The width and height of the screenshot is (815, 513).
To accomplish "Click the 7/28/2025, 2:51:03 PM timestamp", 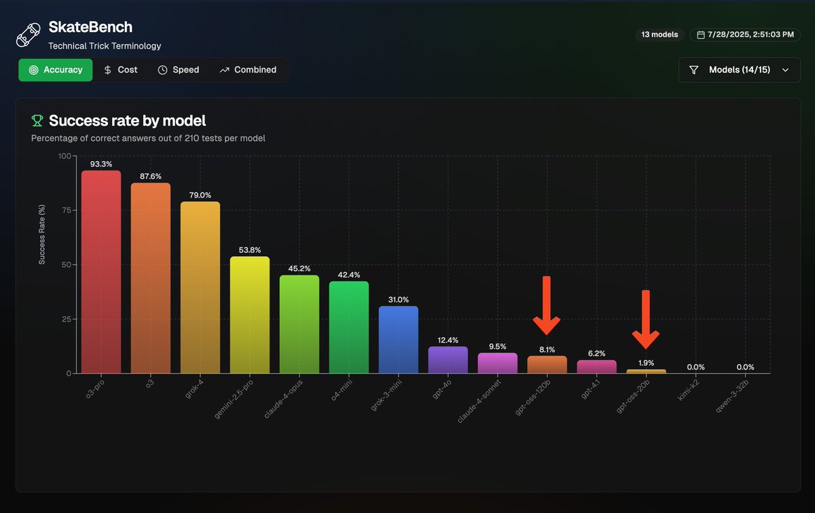I will point(750,34).
